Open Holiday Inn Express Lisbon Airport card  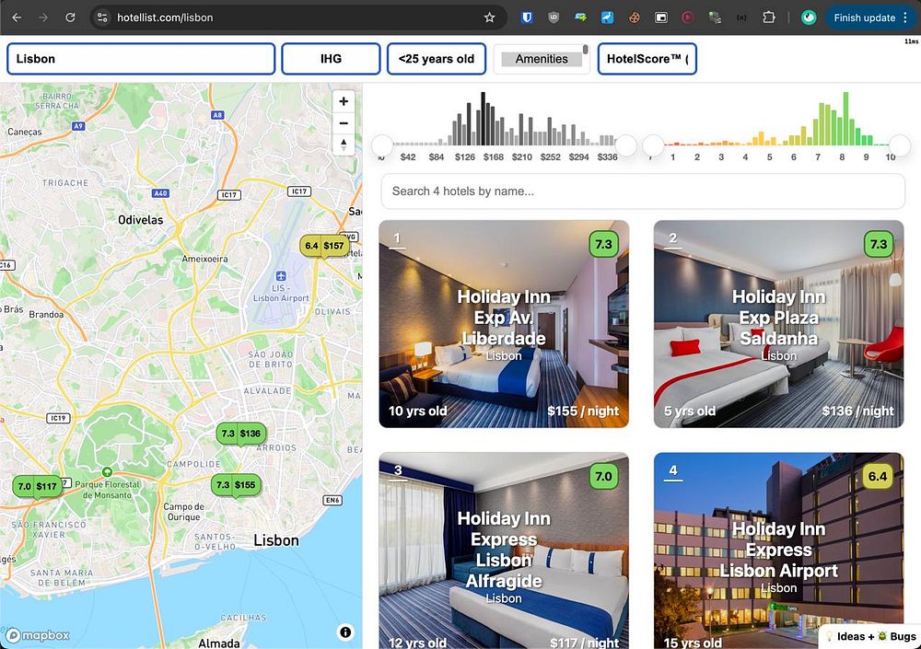click(x=779, y=550)
